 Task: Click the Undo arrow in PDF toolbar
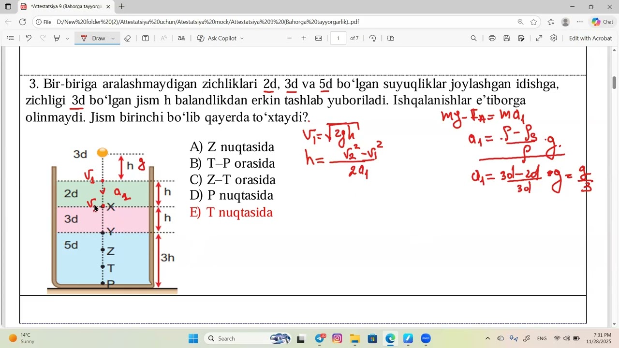pos(29,38)
